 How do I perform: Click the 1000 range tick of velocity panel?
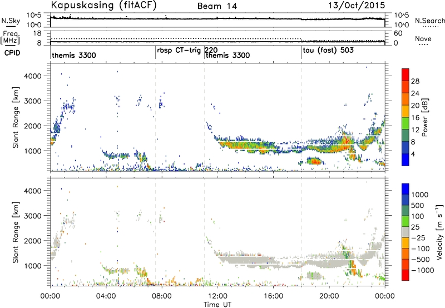coord(33,266)
